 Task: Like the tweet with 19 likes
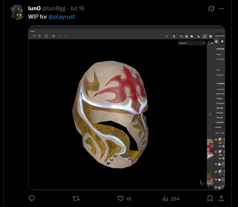(x=121, y=199)
